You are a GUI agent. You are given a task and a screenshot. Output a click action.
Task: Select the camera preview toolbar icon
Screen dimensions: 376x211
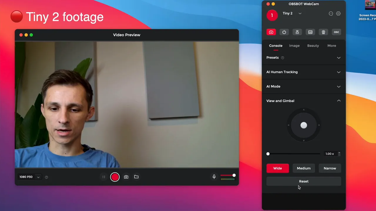click(271, 32)
